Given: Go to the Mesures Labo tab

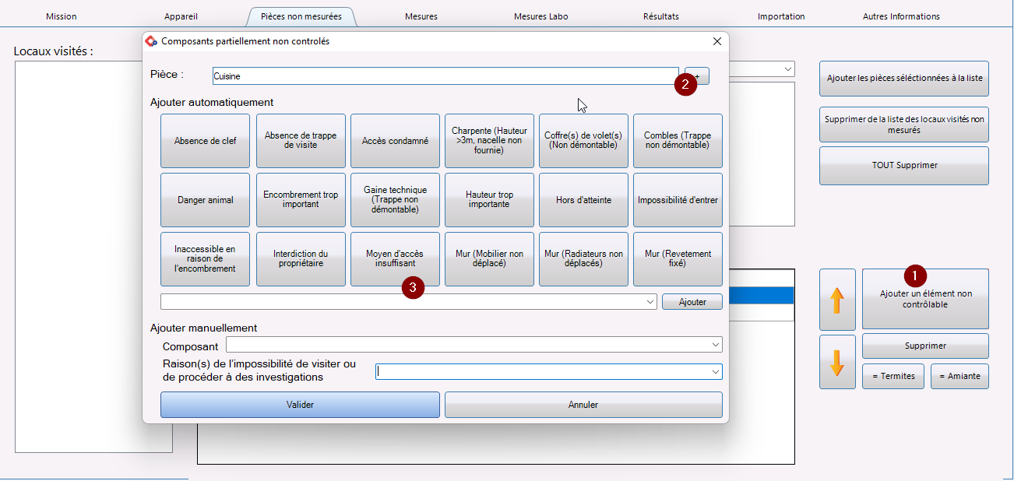Looking at the screenshot, I should [540, 16].
